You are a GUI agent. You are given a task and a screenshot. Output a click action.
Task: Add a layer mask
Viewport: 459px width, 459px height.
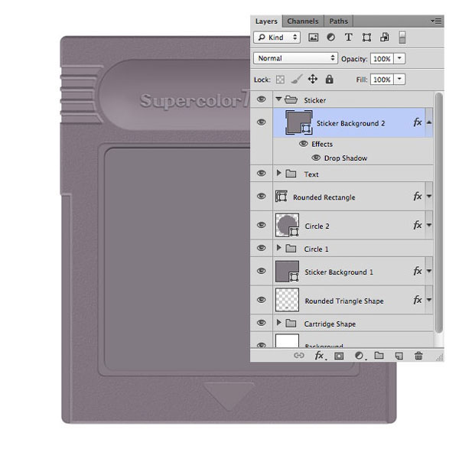click(339, 356)
